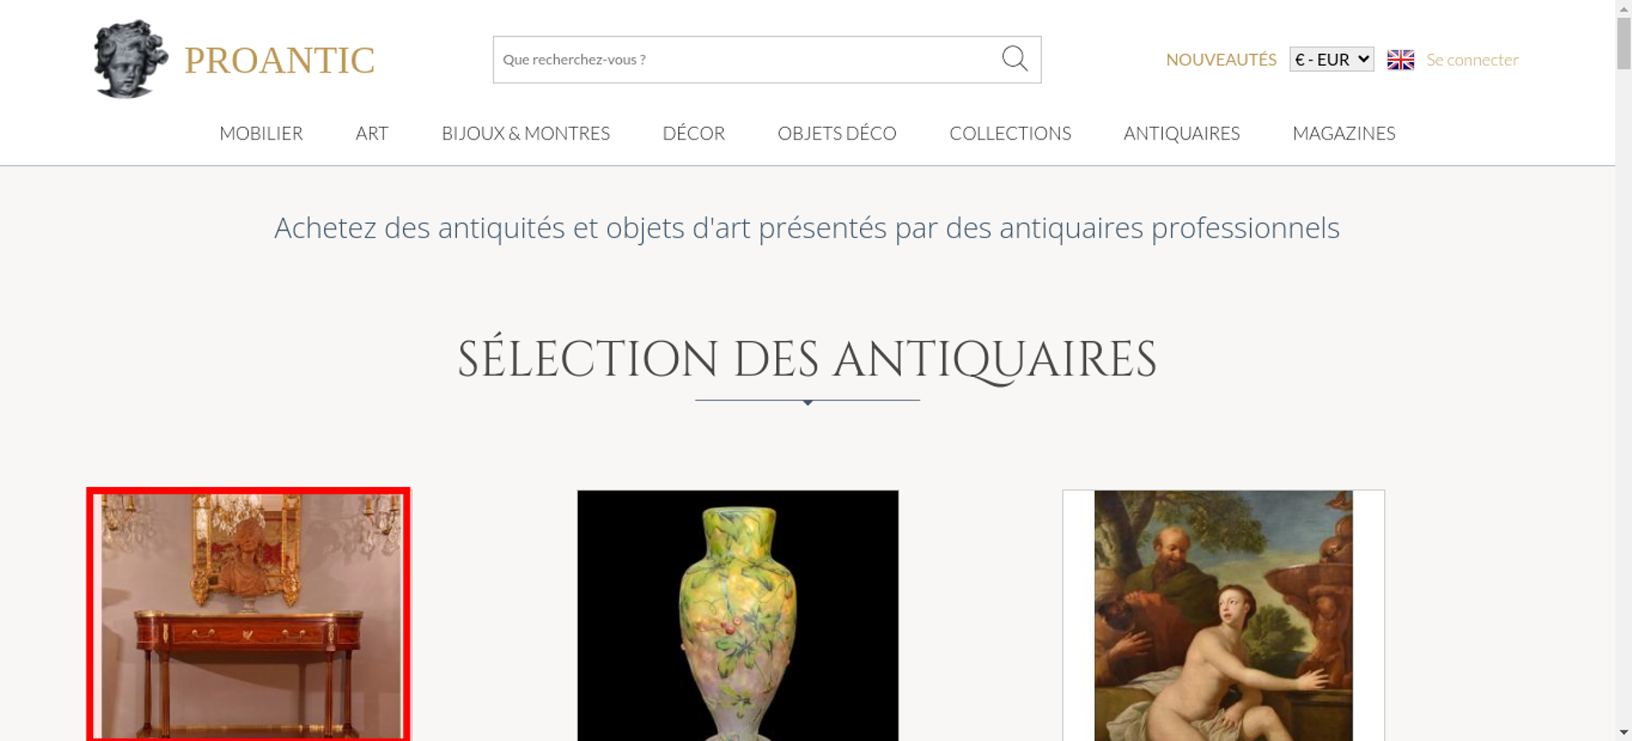Click the NOUVEAUTÉS link
Screen dimensions: 1632x741
[1221, 60]
